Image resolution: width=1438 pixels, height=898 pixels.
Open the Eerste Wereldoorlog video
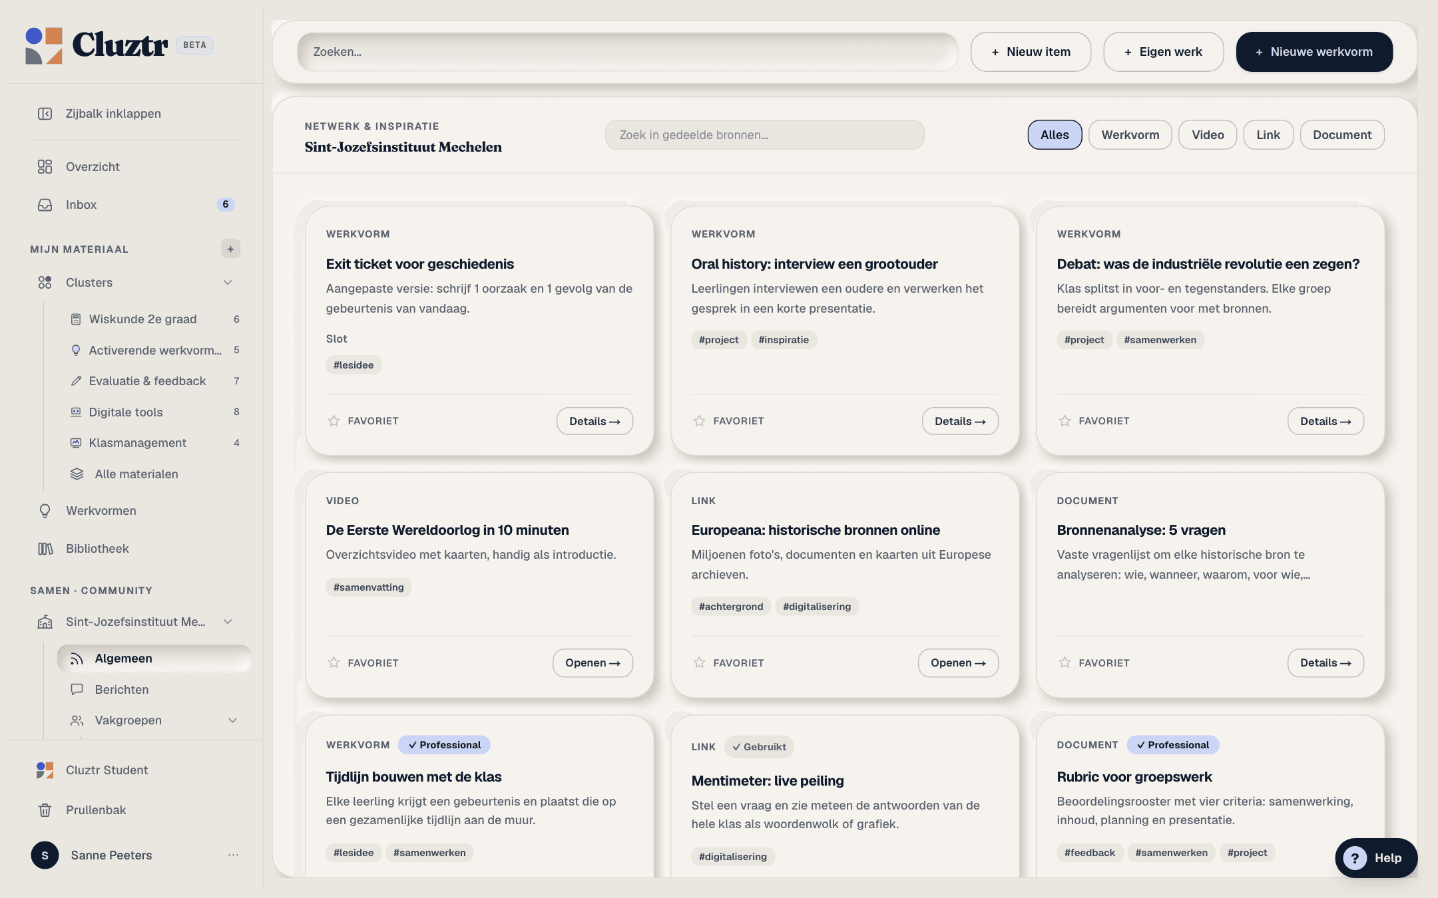coord(593,663)
